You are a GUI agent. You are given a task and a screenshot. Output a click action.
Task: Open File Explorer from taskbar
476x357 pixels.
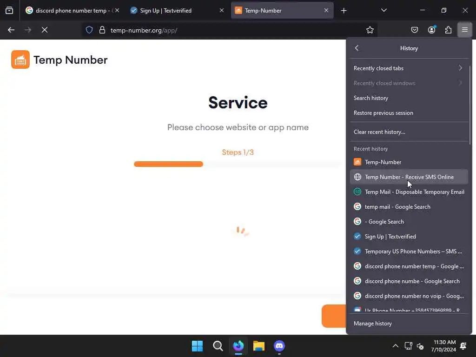pyautogui.click(x=259, y=346)
